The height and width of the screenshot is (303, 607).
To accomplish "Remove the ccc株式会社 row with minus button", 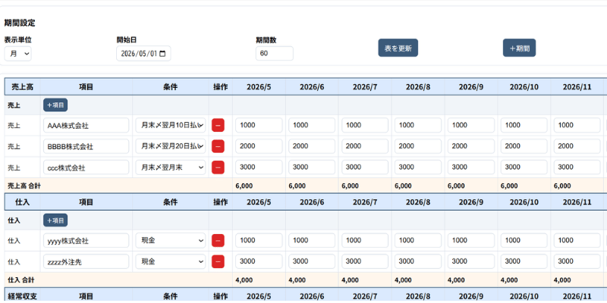I will pos(218,167).
